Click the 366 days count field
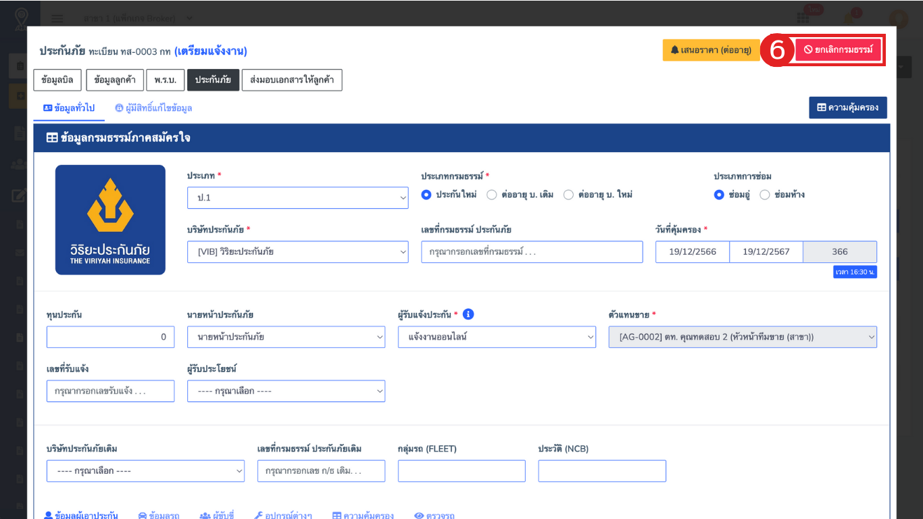Viewport: 923px width, 519px height. point(840,252)
